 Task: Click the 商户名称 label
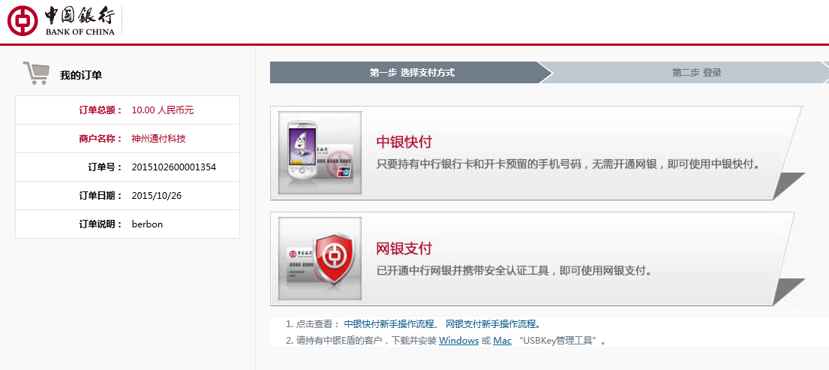[101, 139]
